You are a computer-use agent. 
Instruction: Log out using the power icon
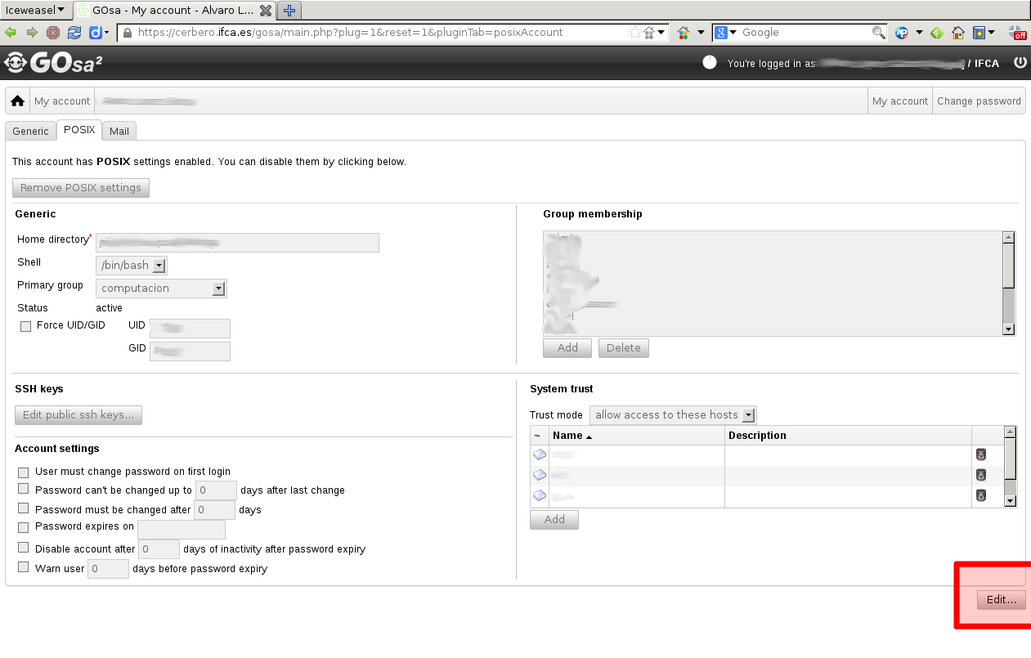coord(1020,63)
